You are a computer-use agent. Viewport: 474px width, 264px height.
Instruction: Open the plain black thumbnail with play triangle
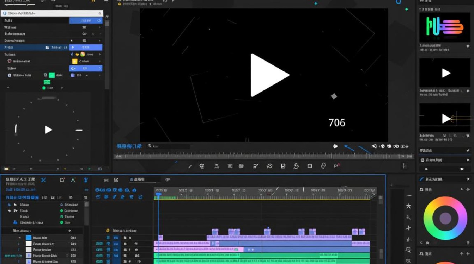click(445, 73)
